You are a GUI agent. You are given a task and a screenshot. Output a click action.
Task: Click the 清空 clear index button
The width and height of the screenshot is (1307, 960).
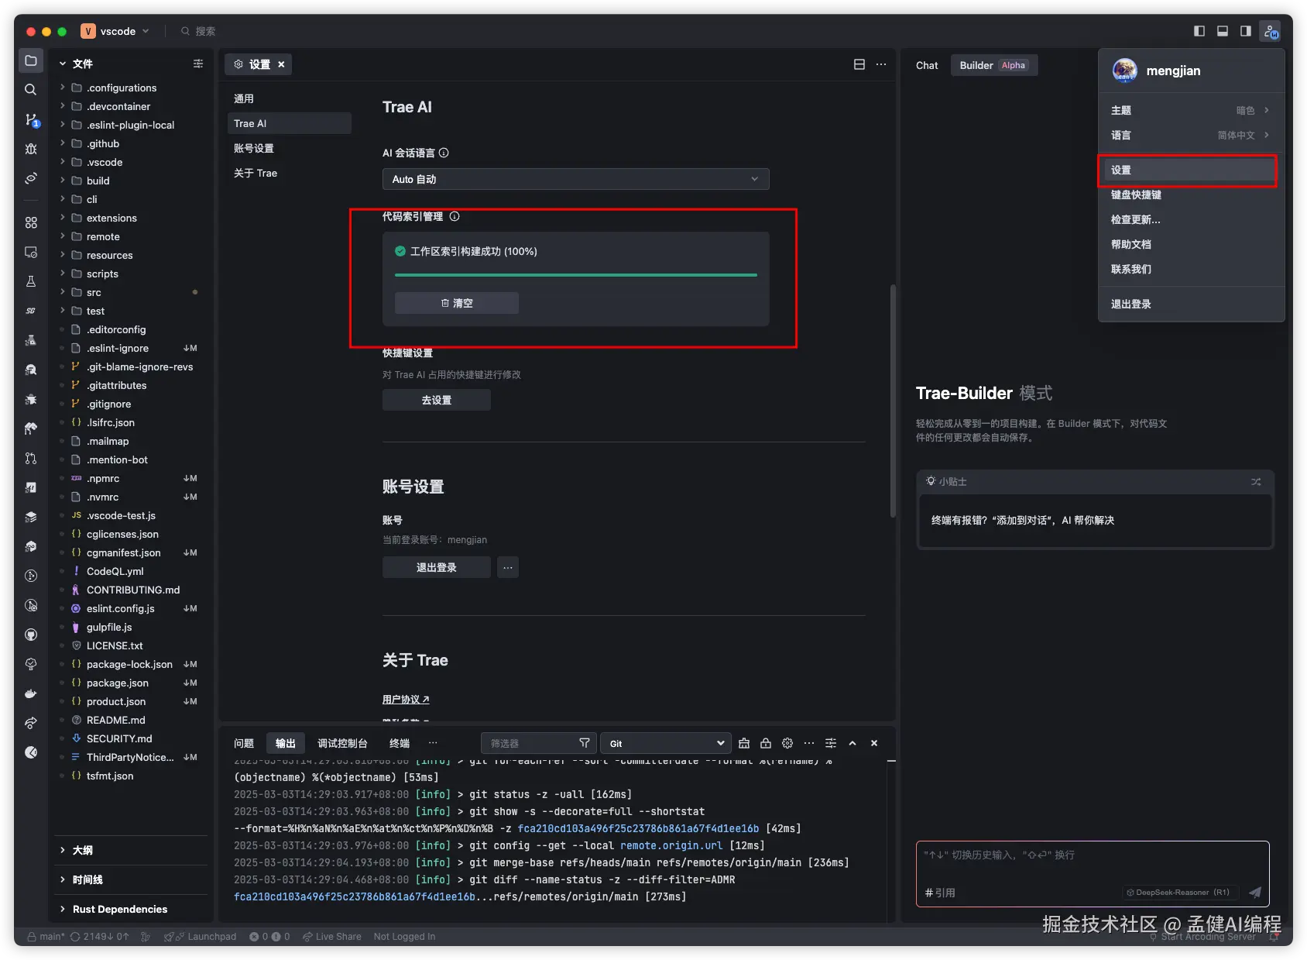[457, 303]
